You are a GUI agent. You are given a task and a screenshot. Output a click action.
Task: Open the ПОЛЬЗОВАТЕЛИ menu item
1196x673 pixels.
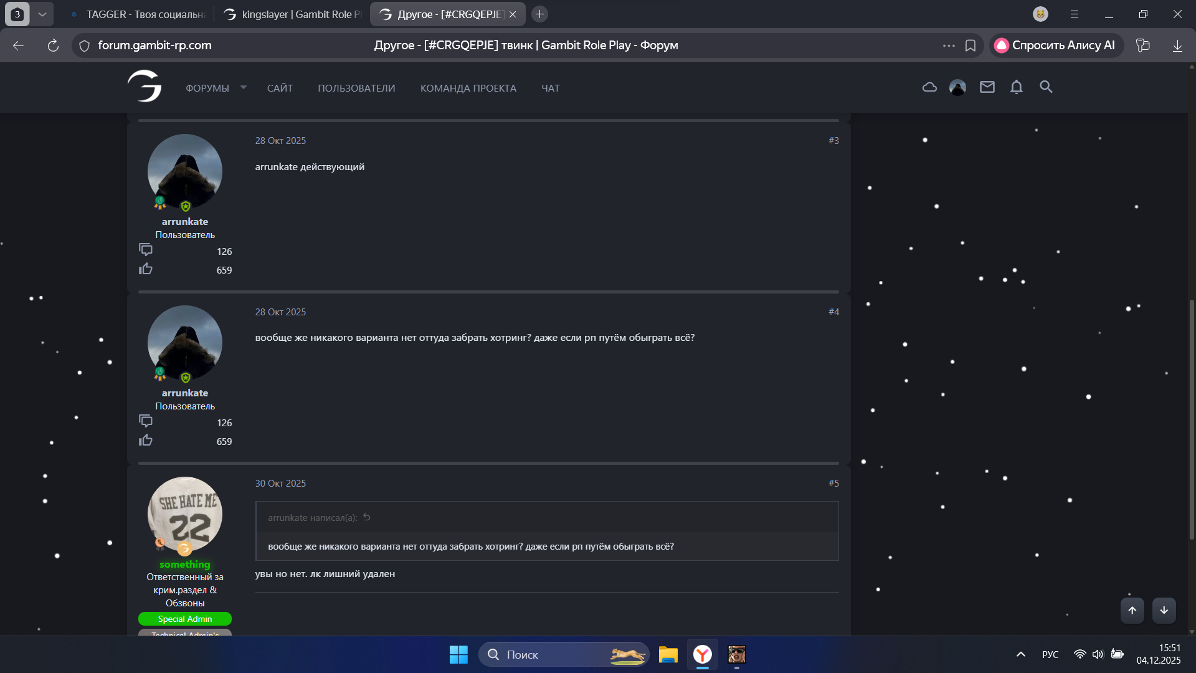click(356, 88)
